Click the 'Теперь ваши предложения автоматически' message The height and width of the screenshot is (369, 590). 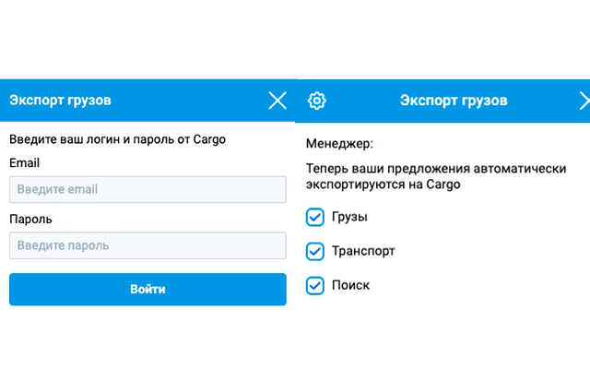436,168
